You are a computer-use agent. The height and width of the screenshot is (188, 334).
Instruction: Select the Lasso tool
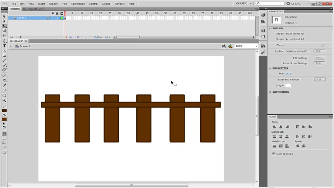[4, 35]
